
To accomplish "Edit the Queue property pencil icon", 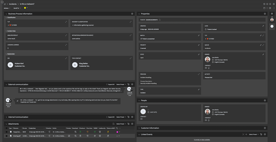I will click(x=261, y=45).
